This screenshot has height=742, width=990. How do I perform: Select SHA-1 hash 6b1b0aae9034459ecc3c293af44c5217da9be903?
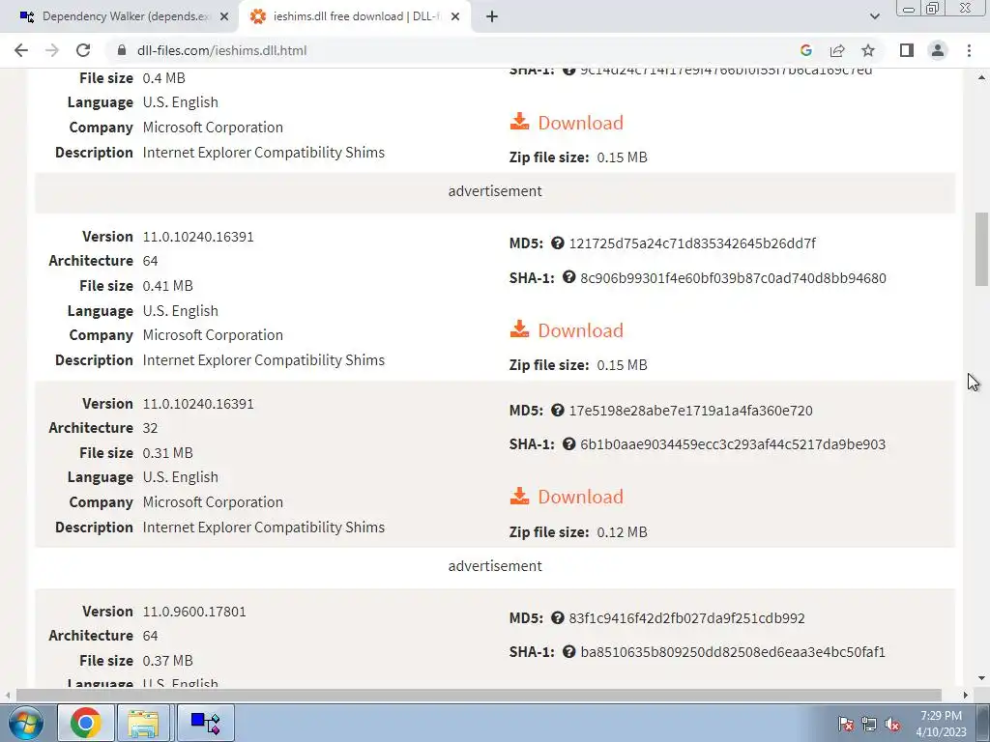[x=733, y=444]
